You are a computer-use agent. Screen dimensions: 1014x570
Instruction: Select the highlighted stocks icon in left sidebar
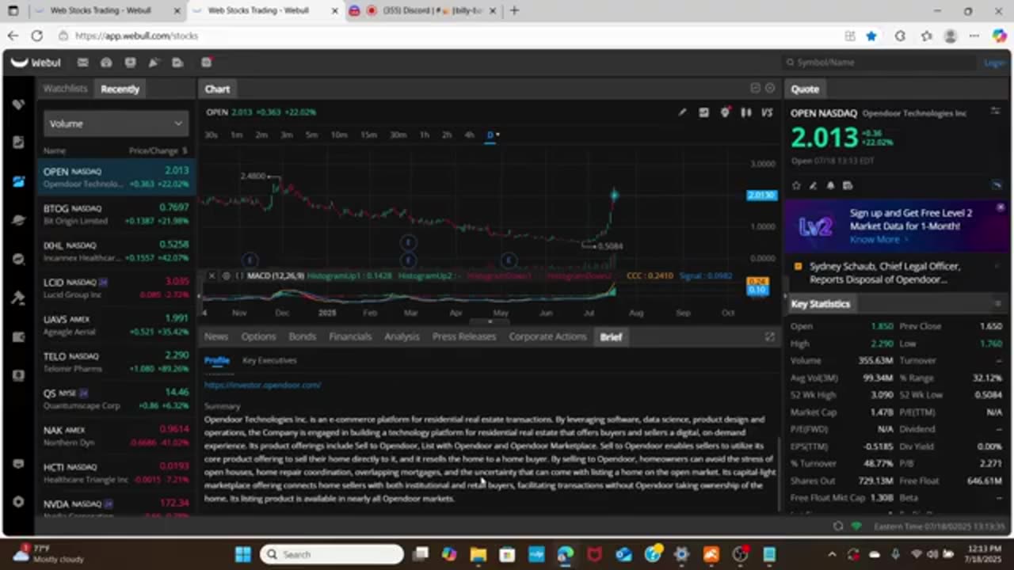[x=19, y=181]
